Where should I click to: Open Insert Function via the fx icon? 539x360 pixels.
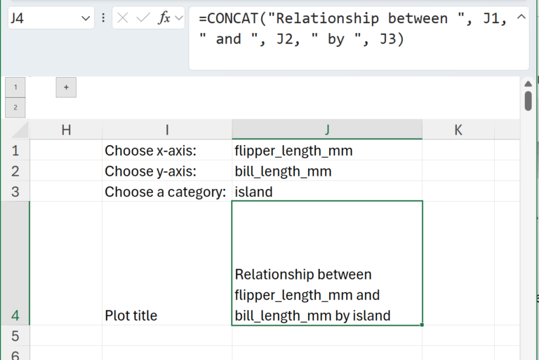[164, 18]
